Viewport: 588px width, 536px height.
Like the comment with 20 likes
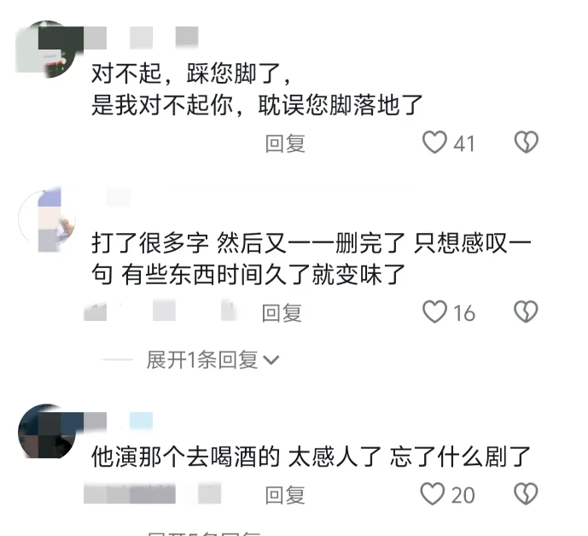pos(433,494)
